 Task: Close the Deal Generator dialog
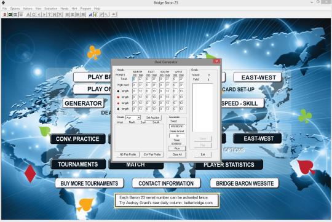216,61
